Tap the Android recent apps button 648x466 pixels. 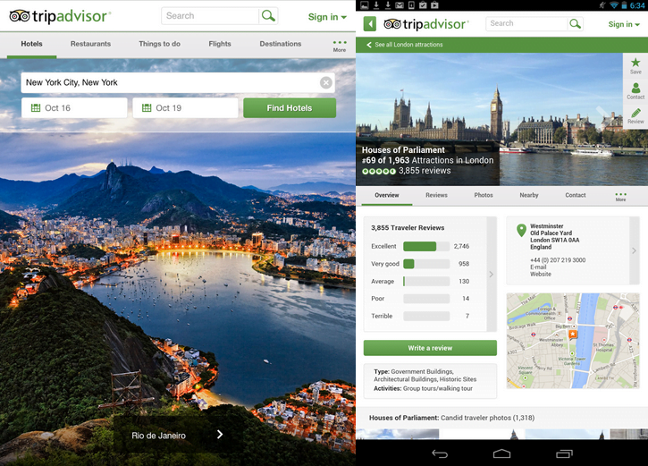tap(564, 454)
